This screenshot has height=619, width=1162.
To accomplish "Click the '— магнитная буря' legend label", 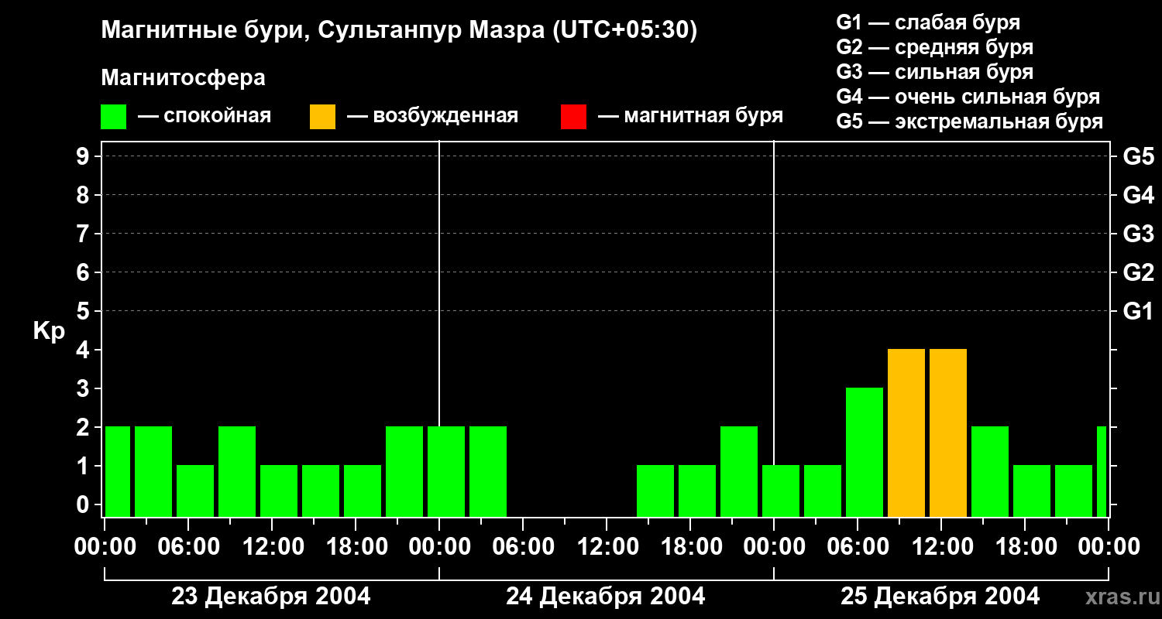I will pyautogui.click(x=690, y=117).
